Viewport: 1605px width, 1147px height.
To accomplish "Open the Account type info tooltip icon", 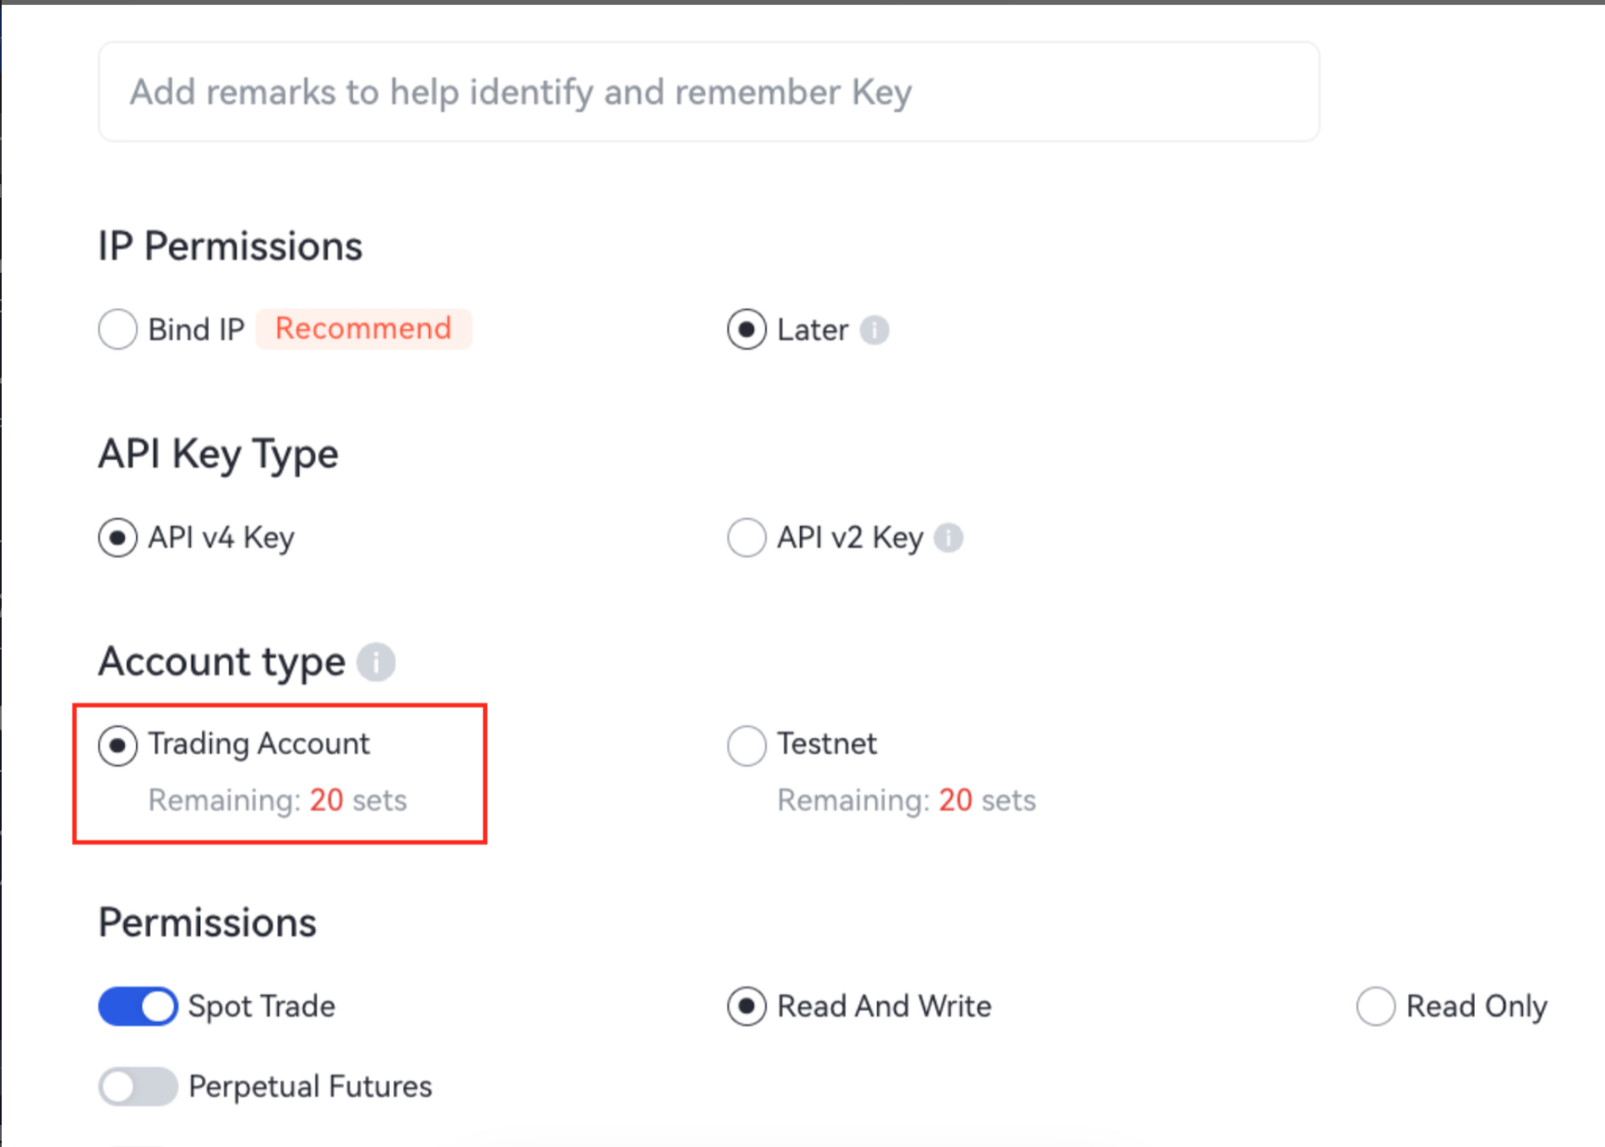I will coord(376,661).
